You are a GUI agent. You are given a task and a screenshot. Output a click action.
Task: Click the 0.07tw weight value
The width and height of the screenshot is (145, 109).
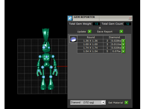click(116, 51)
